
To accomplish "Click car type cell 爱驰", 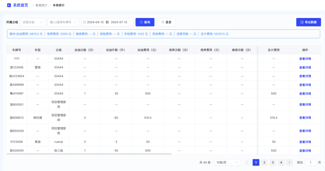I will coord(38,67).
